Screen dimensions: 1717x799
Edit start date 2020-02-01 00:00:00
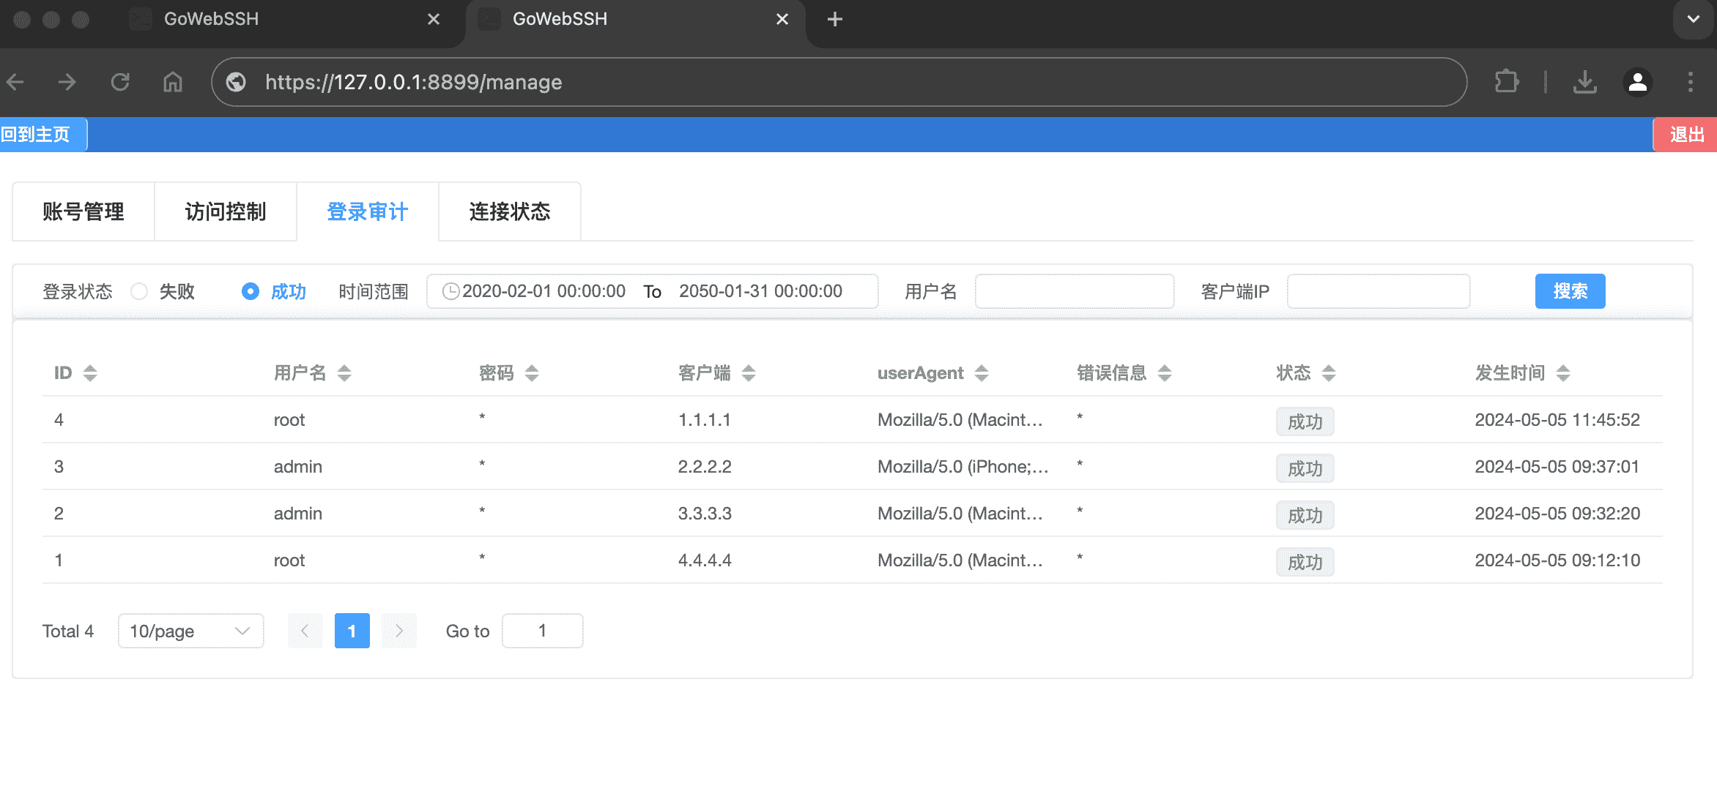pos(544,291)
